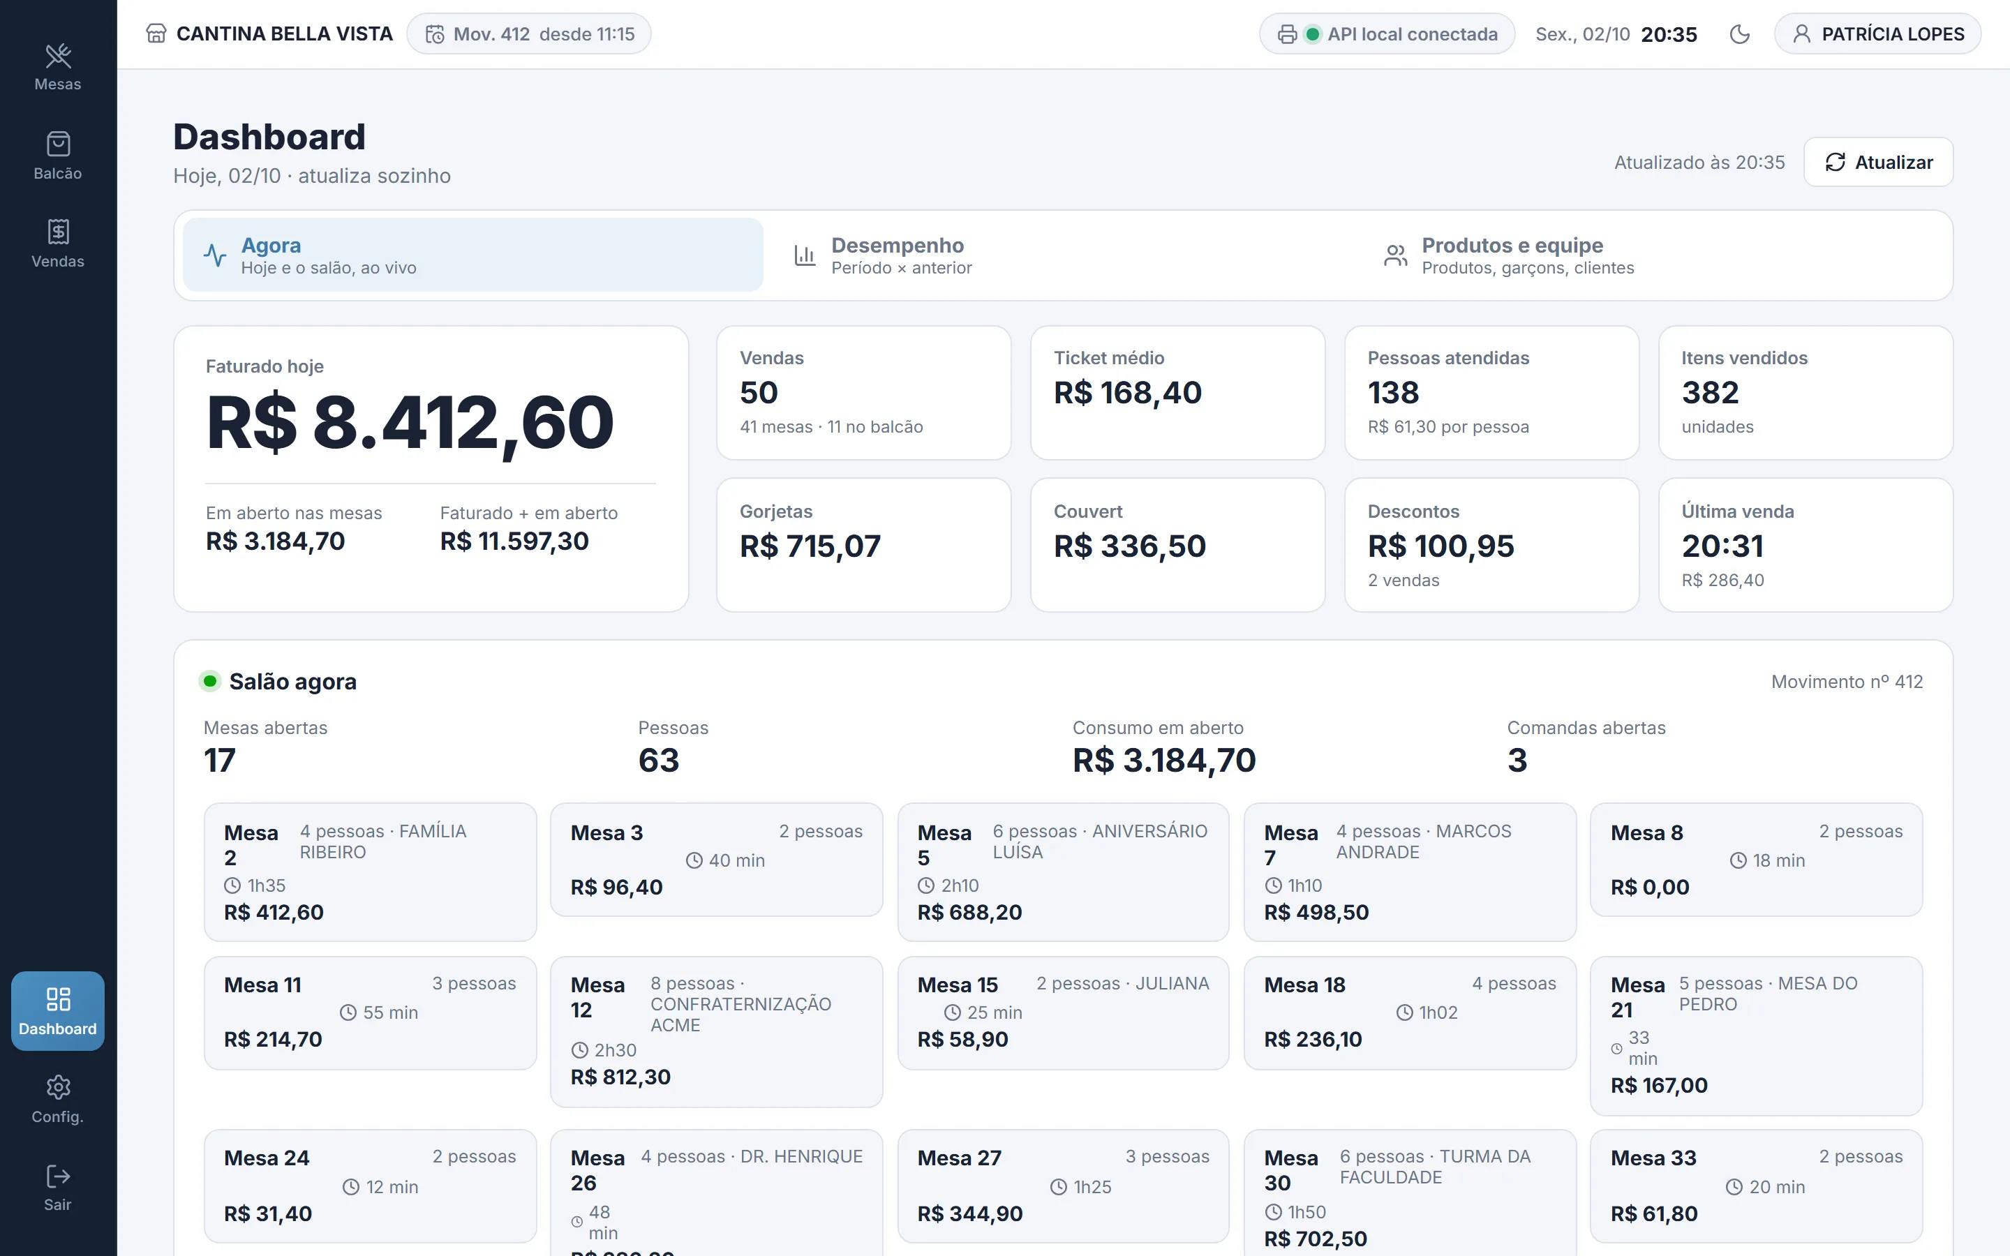This screenshot has height=1256, width=2010.
Task: Open the Mesas section in sidebar
Action: point(57,67)
